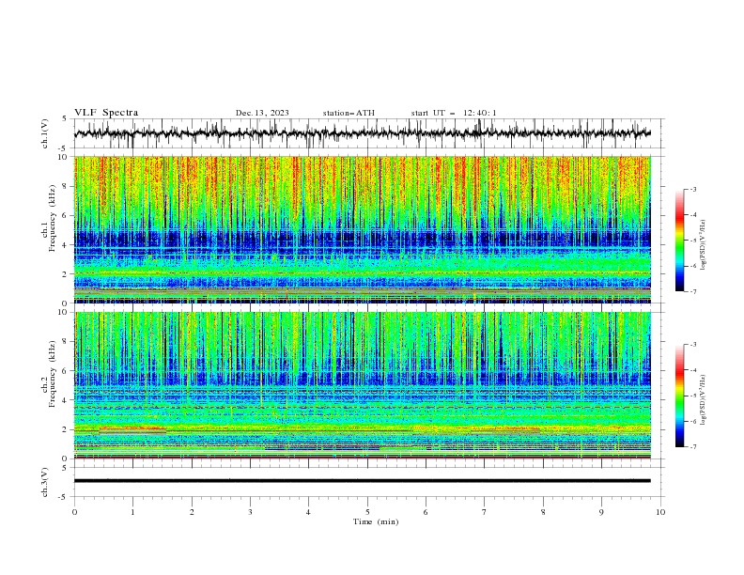
Task: Click the "ch.1(V)" waveform axis label
Action: point(45,133)
